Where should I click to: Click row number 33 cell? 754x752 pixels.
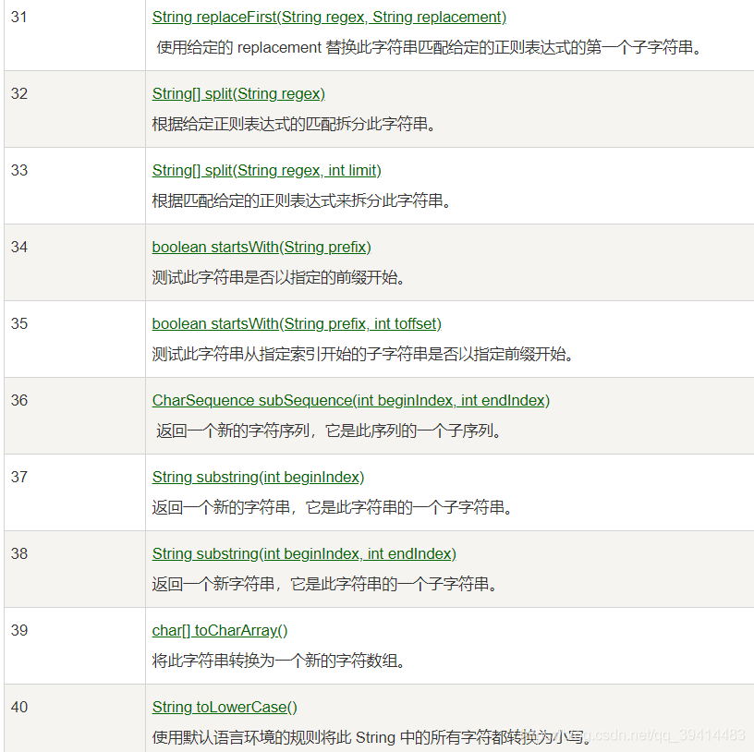click(75, 186)
